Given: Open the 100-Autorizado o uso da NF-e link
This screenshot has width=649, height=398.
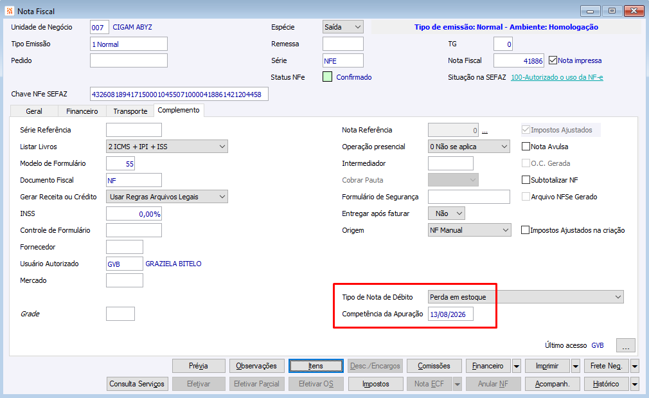Looking at the screenshot, I should point(557,77).
